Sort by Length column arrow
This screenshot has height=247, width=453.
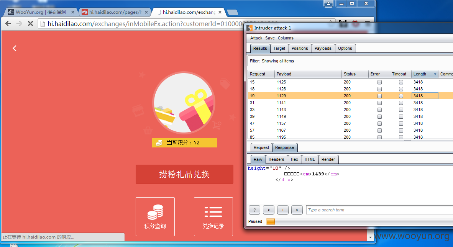(x=435, y=74)
